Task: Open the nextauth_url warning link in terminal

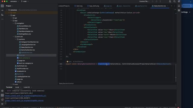Action: tap(26, 96)
